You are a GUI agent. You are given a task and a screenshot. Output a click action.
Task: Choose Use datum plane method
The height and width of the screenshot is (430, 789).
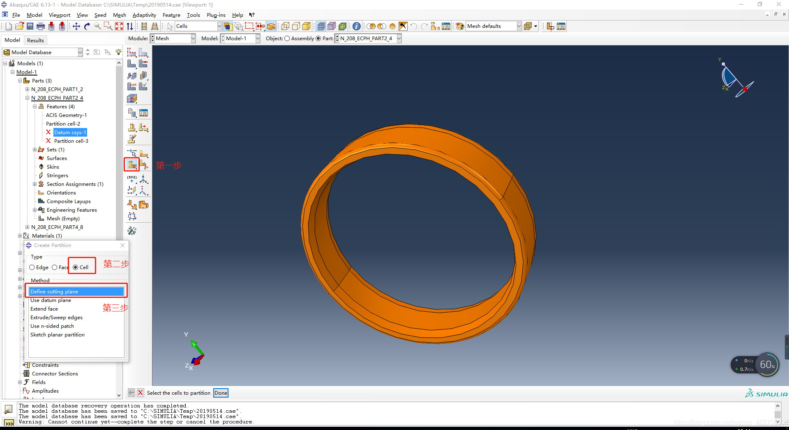[51, 300]
